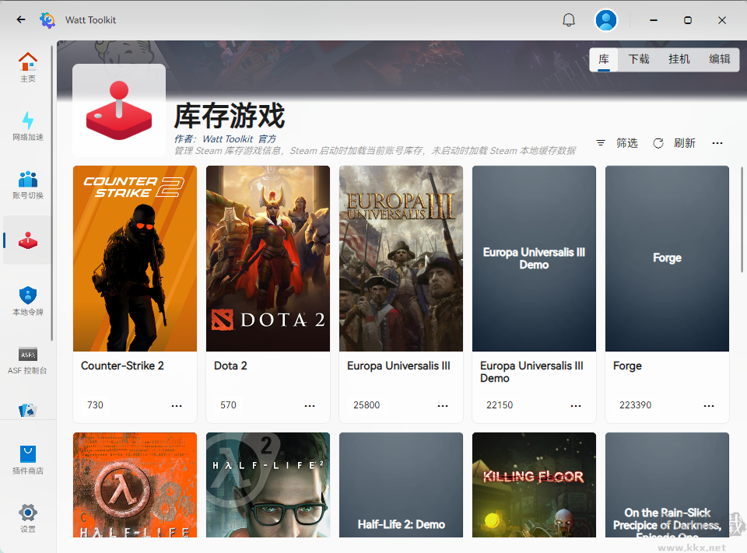The image size is (747, 553).
Task: Click the 库存游戏 page heading
Action: coord(229,116)
